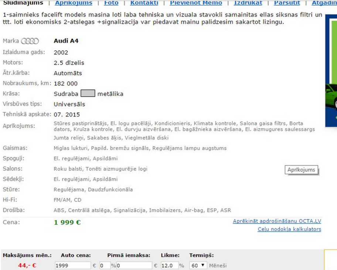
Task: Click the 'Universāls' body type text
Action: coord(69,104)
